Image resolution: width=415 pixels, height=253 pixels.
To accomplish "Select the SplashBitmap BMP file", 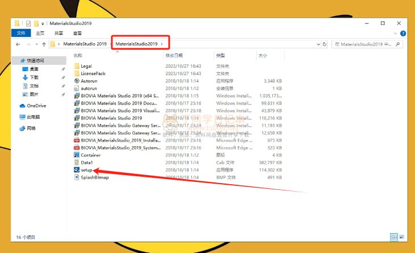I will pyautogui.click(x=94, y=177).
